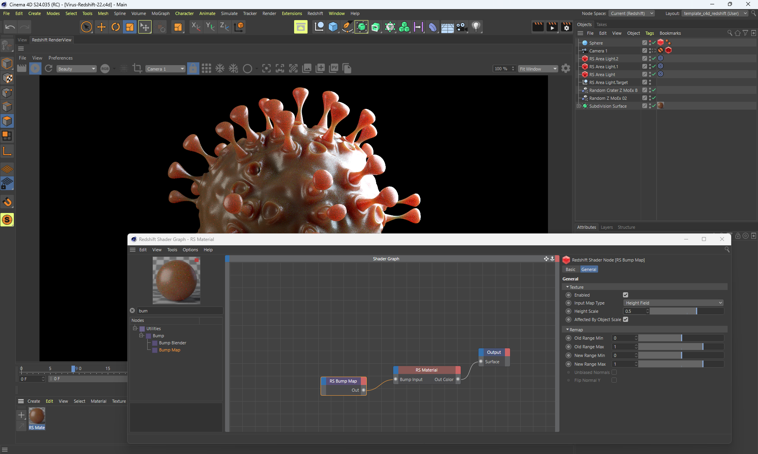
Task: Open the Beauty AOV dropdown
Action: [x=76, y=69]
